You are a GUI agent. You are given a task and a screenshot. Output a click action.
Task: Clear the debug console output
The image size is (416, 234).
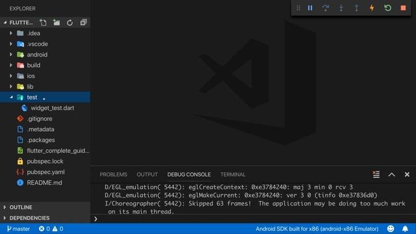(376, 174)
